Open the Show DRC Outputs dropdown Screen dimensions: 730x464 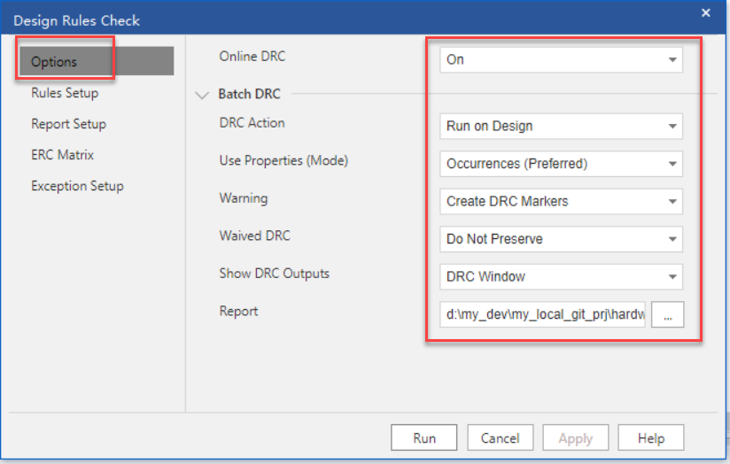pos(561,276)
